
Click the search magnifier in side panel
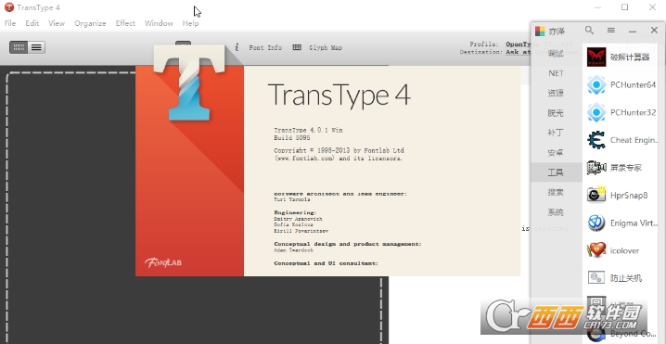coord(589,31)
